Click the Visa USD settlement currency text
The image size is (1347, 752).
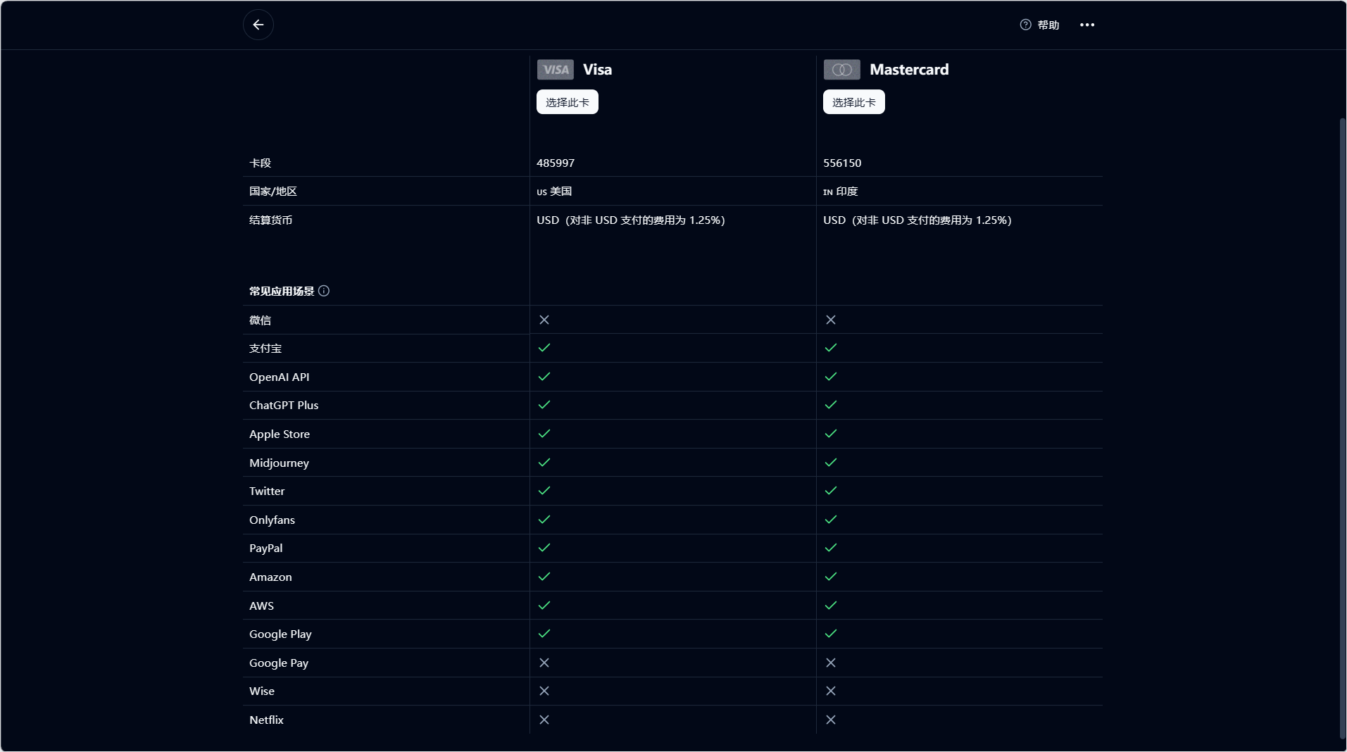[631, 220]
